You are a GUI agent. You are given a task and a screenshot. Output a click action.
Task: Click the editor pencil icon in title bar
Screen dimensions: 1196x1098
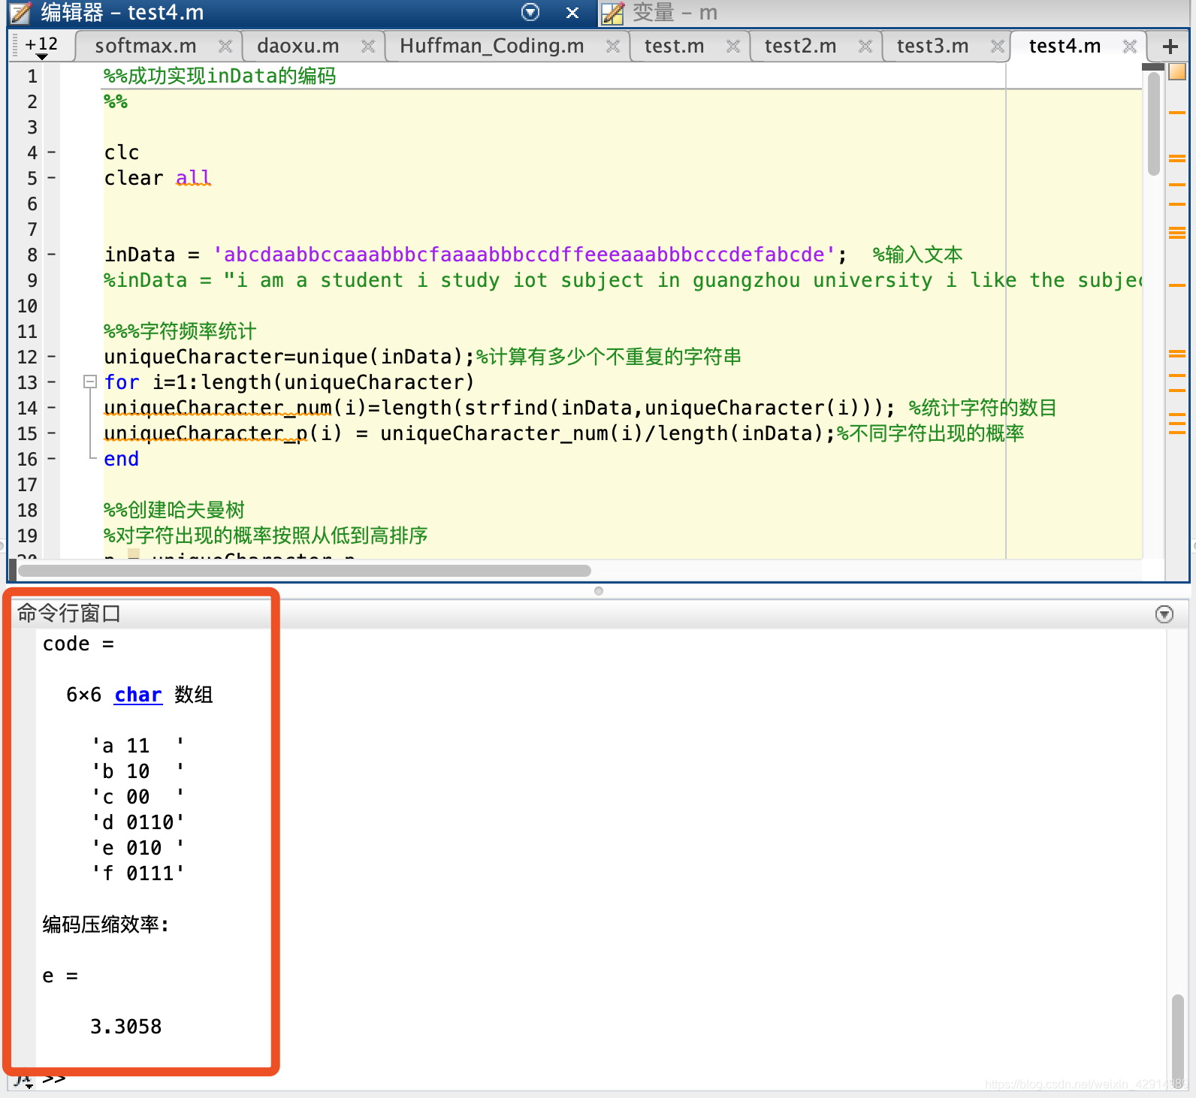tap(20, 13)
